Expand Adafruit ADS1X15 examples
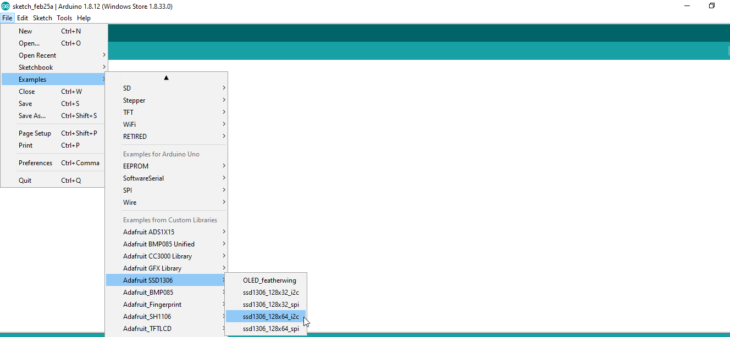This screenshot has width=730, height=337. (166, 232)
